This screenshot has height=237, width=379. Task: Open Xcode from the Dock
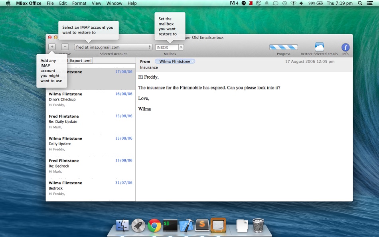186,225
